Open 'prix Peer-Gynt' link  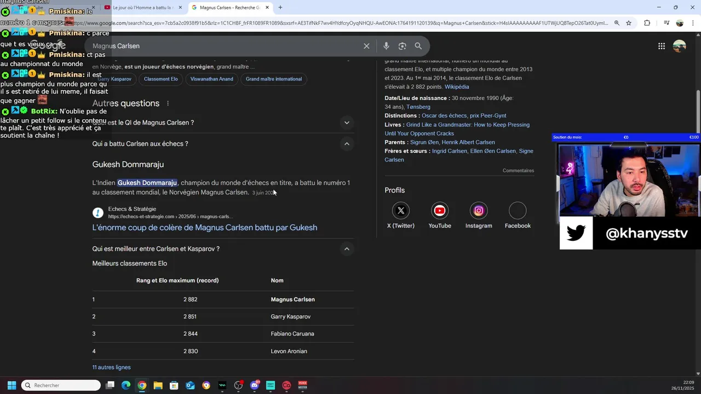click(x=488, y=115)
